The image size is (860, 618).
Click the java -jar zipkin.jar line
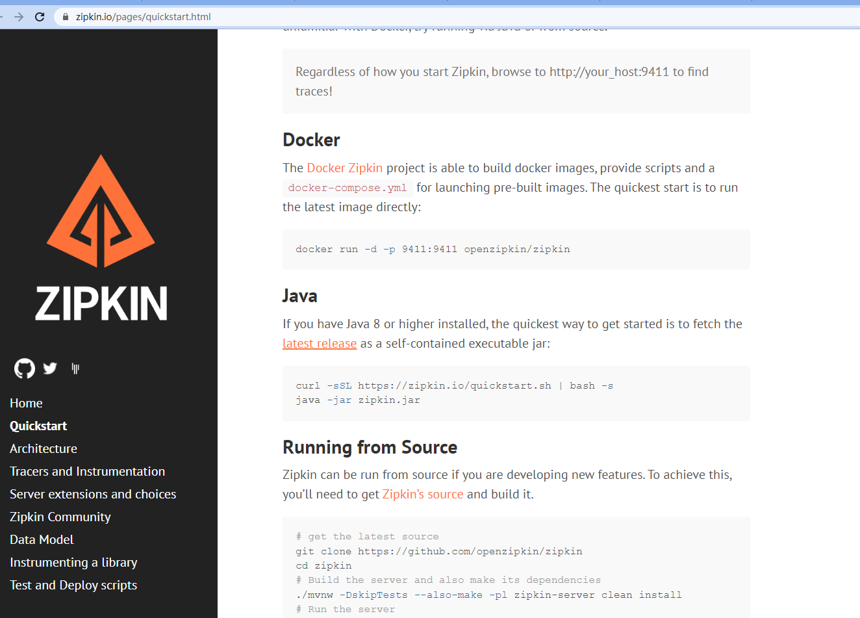tap(358, 400)
